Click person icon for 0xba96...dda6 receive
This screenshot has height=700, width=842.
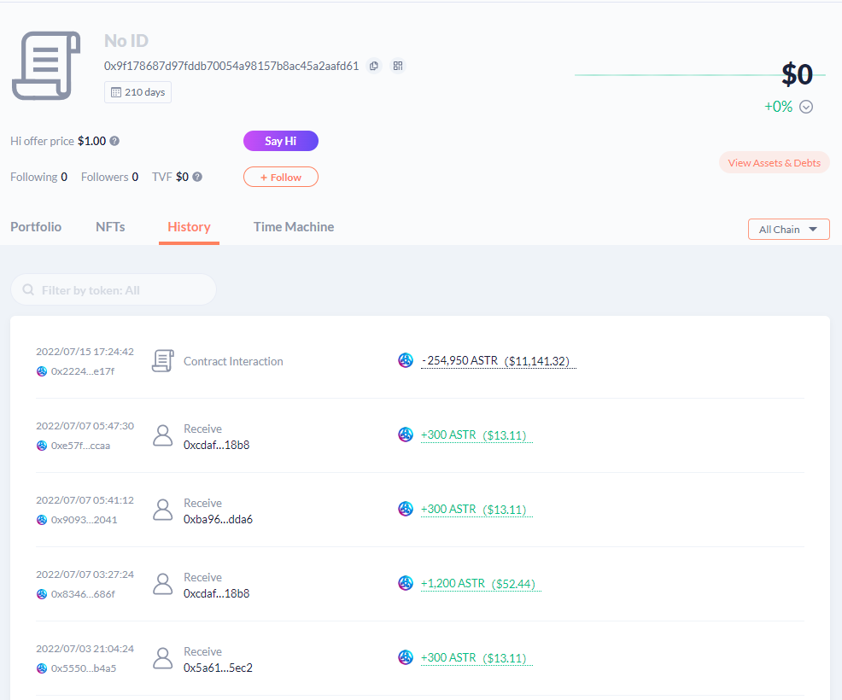(x=162, y=510)
